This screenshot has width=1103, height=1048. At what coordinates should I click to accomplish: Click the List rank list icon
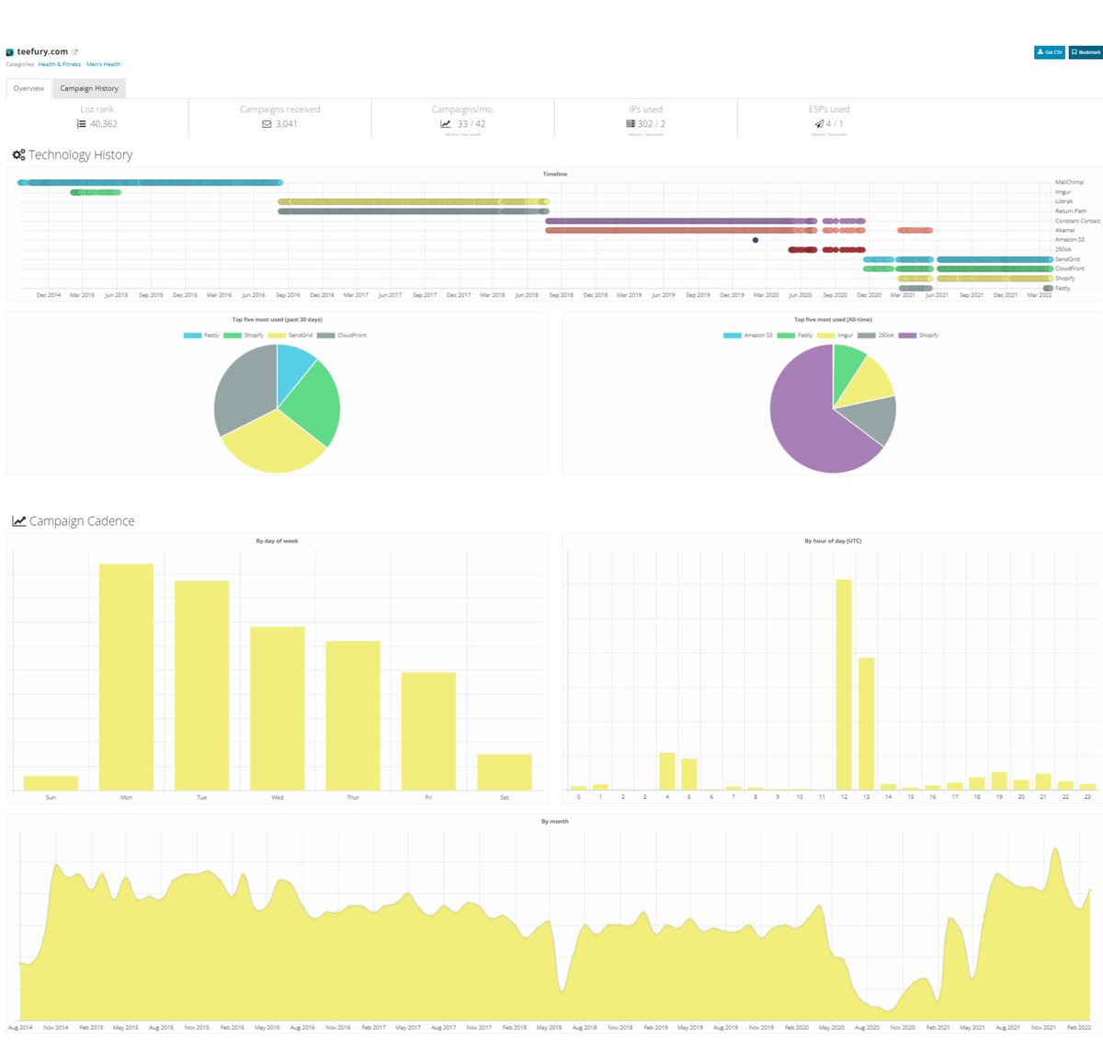point(82,124)
